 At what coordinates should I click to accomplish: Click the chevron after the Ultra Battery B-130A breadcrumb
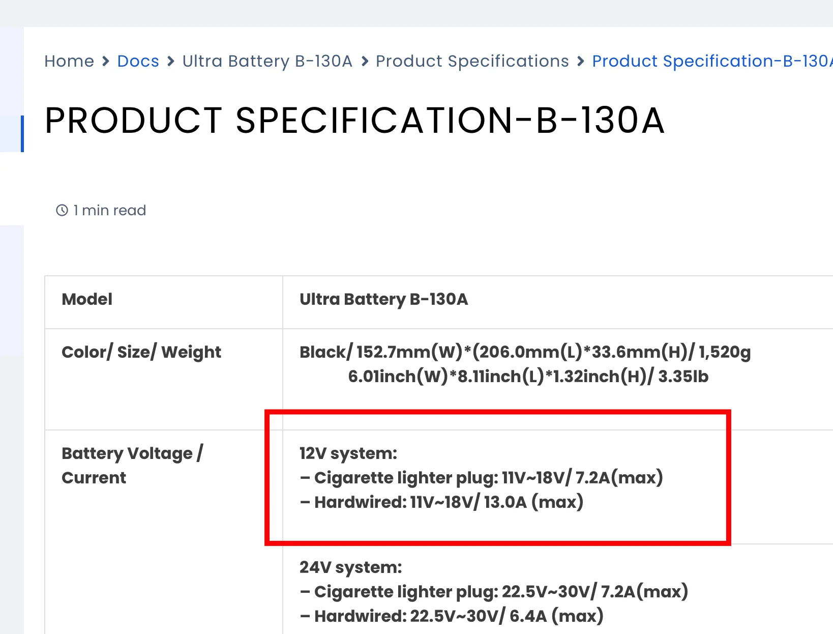click(365, 62)
